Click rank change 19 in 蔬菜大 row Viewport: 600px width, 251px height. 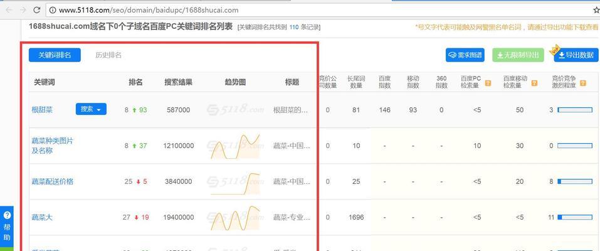tap(145, 217)
